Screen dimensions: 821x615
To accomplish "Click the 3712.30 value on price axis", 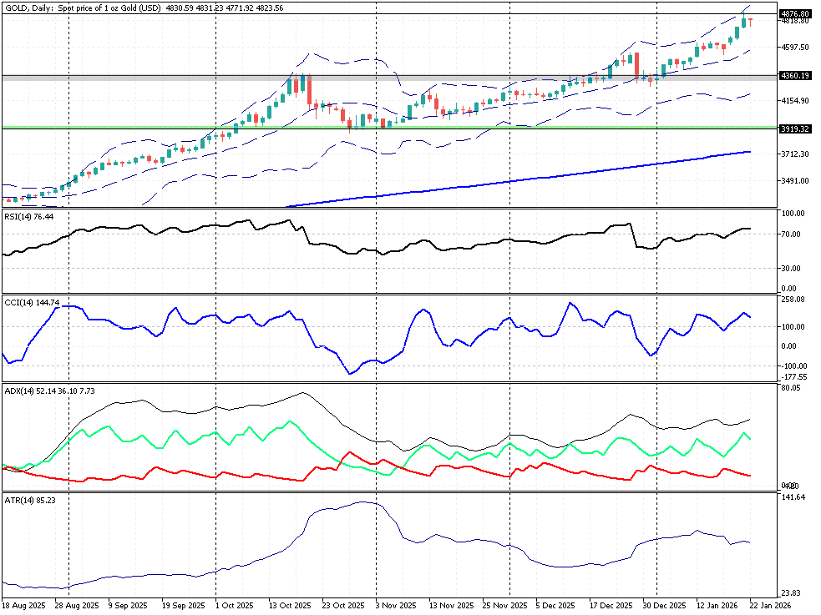I will 793,154.
